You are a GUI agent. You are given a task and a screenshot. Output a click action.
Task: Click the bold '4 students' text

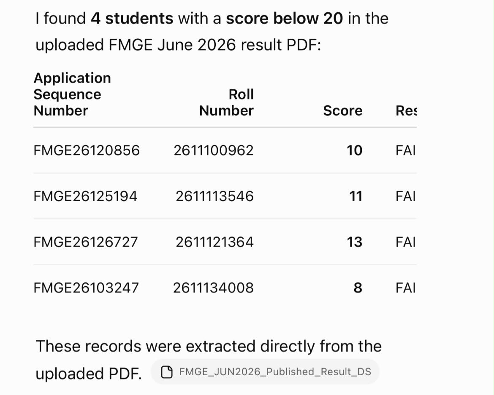pos(132,18)
